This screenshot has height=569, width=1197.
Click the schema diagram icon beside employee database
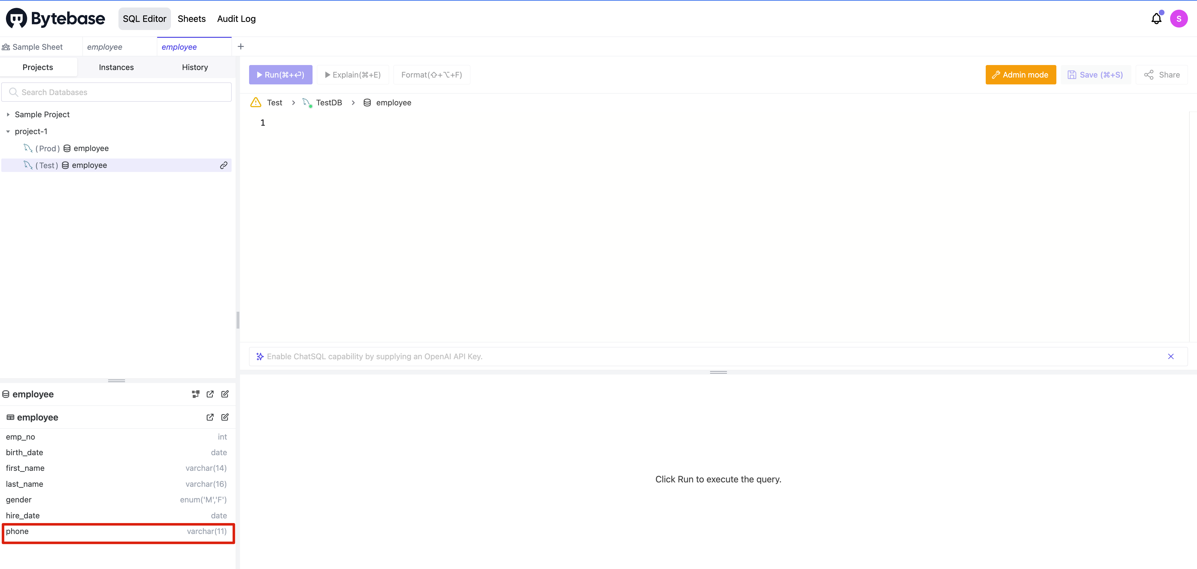pos(196,394)
